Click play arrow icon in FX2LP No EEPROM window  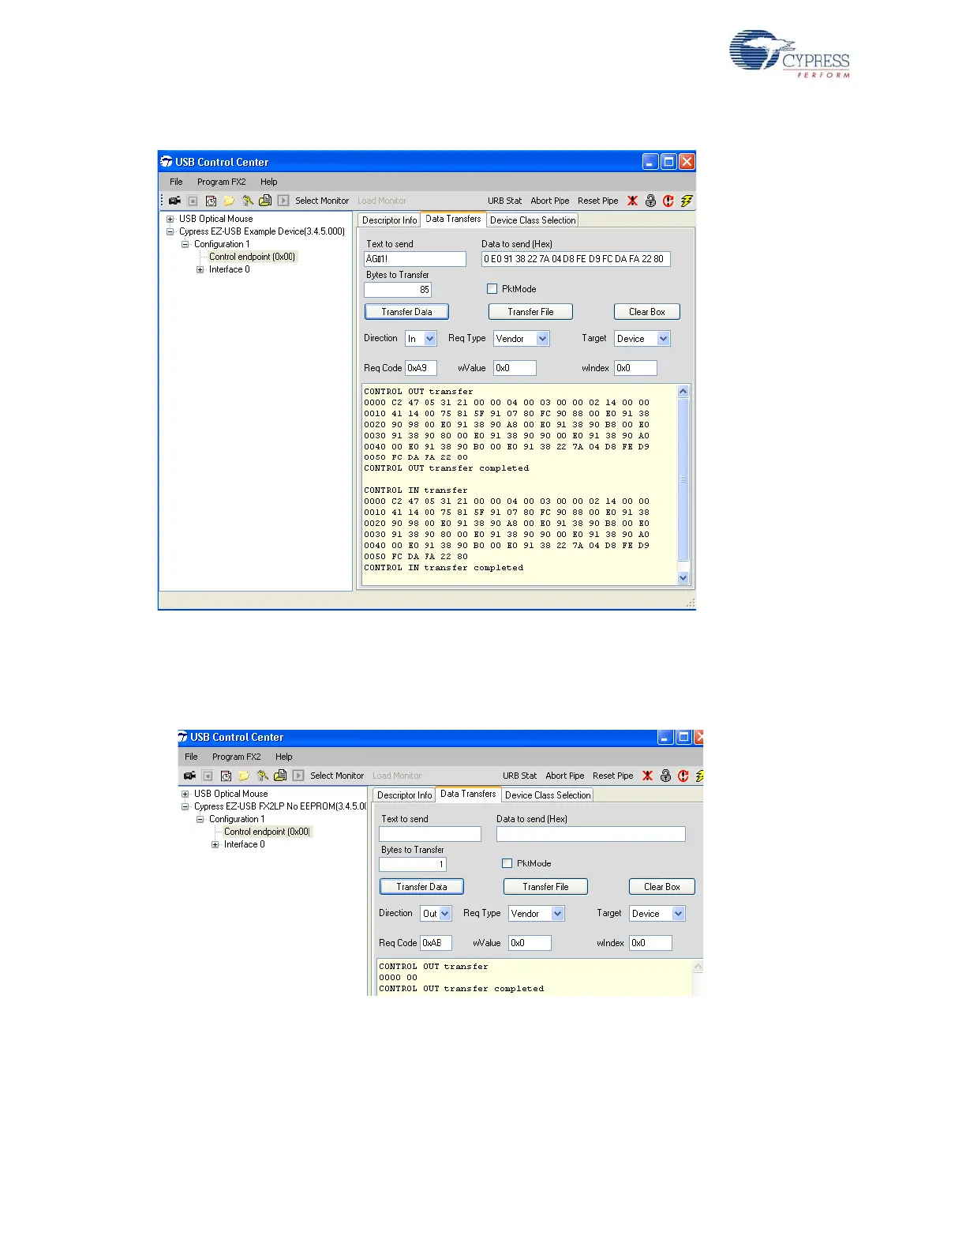298,776
